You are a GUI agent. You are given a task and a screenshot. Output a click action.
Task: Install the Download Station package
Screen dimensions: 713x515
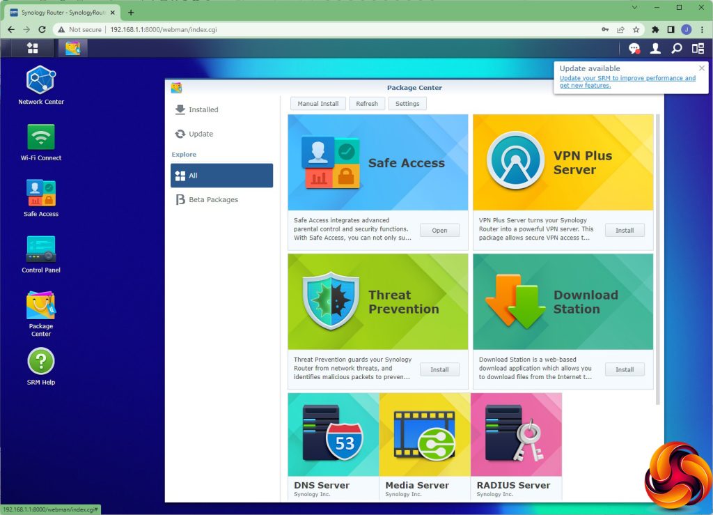coord(625,369)
